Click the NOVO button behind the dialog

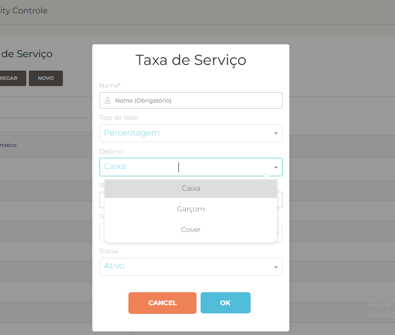coord(46,78)
